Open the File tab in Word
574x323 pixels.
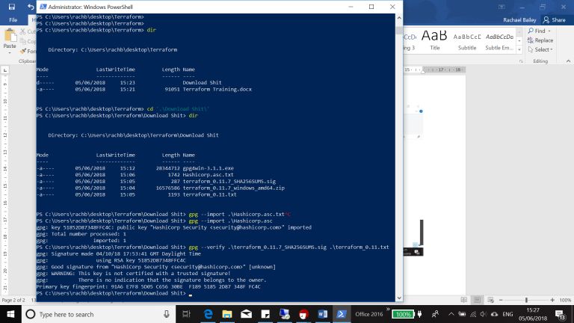[13, 19]
